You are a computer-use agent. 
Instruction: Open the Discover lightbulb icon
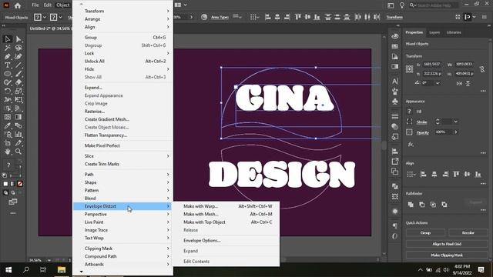pos(402,5)
